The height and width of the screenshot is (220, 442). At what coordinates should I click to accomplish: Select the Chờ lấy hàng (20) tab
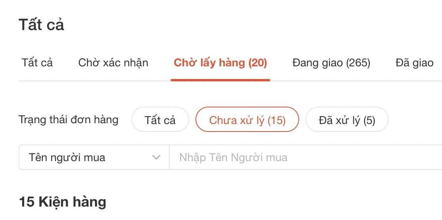tap(220, 63)
